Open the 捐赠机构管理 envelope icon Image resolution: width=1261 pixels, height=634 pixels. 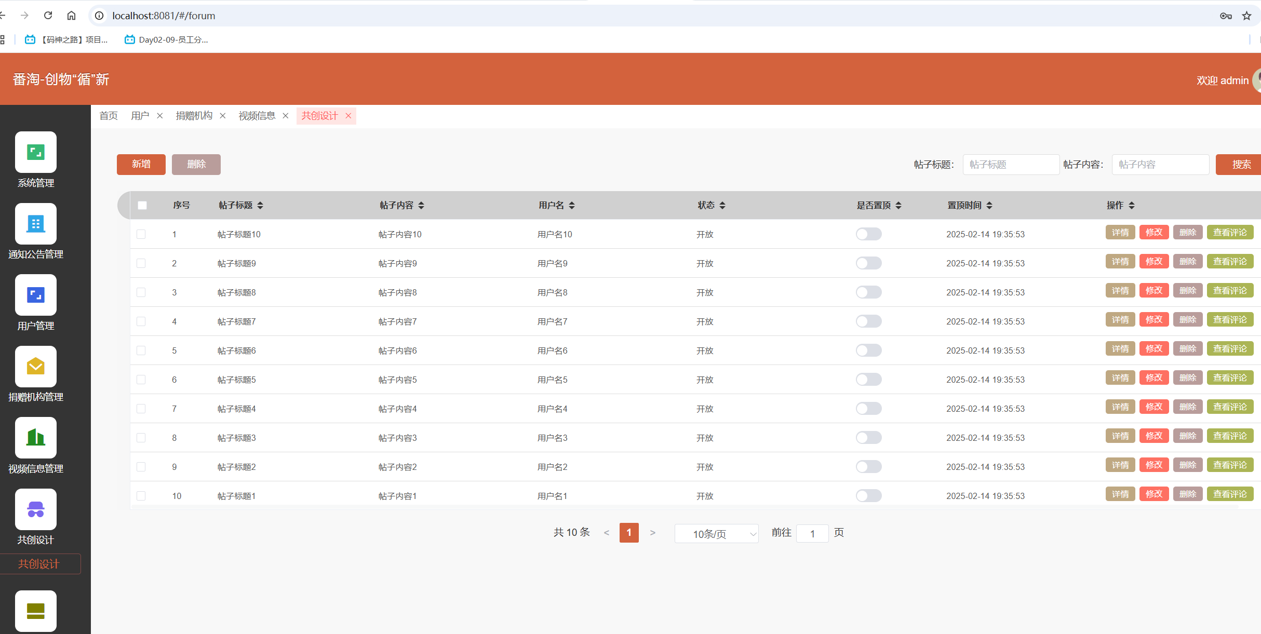tap(36, 367)
